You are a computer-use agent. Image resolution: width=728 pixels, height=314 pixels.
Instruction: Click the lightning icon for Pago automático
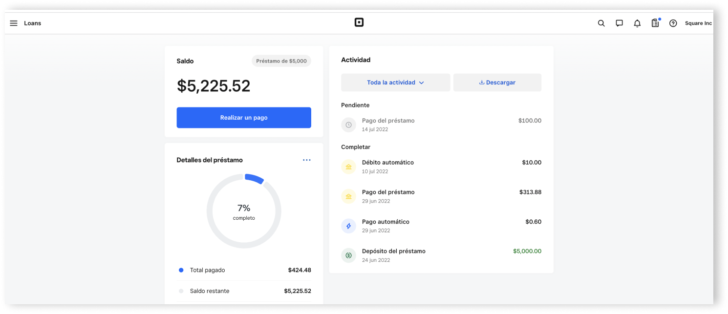[x=348, y=226]
